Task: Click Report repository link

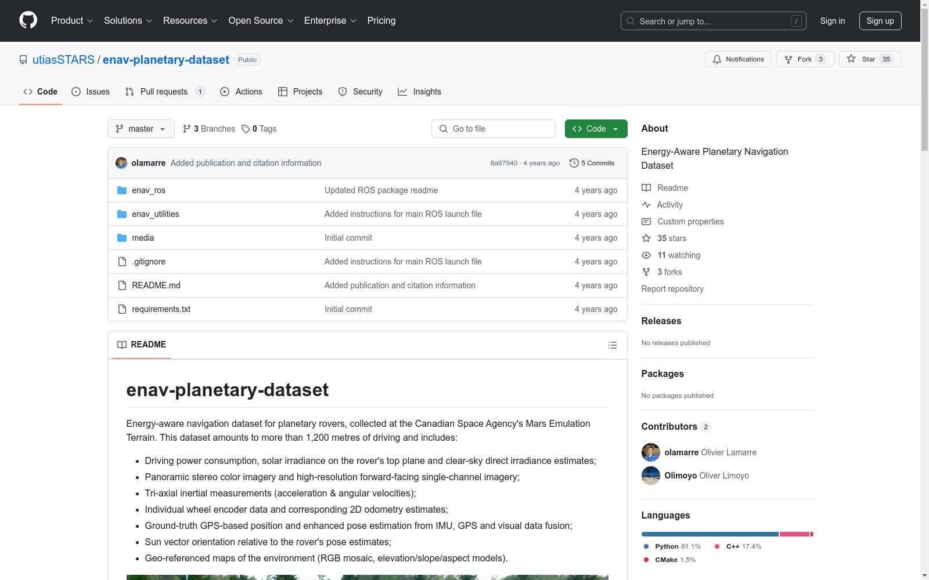Action: (672, 289)
